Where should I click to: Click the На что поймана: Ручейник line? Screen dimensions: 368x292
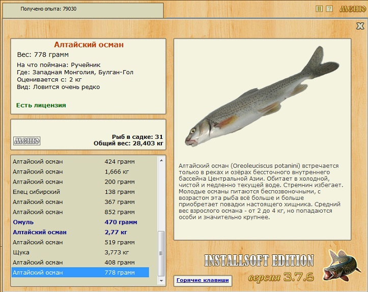[59, 65]
